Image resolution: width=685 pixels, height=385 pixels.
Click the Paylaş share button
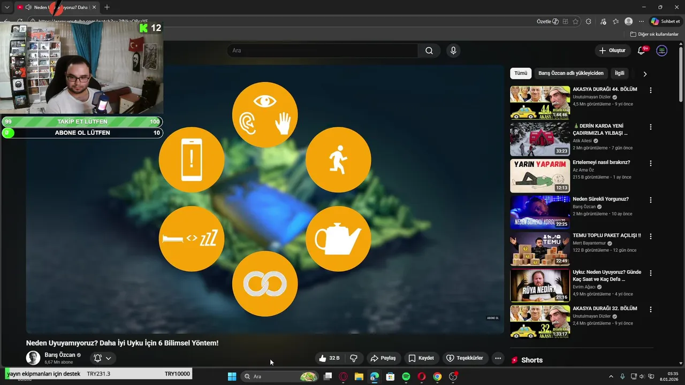[x=383, y=358]
